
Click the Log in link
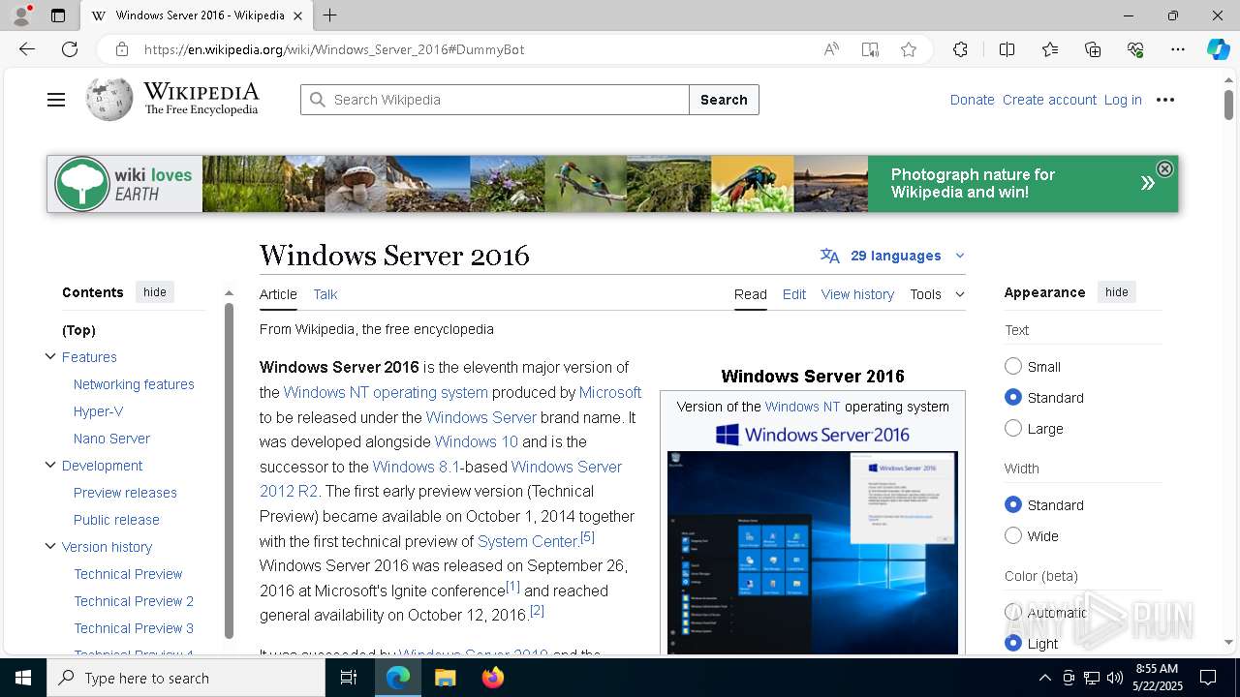click(x=1123, y=100)
